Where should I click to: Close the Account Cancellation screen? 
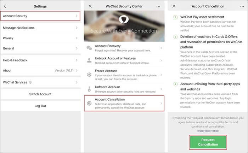pos(174,6)
